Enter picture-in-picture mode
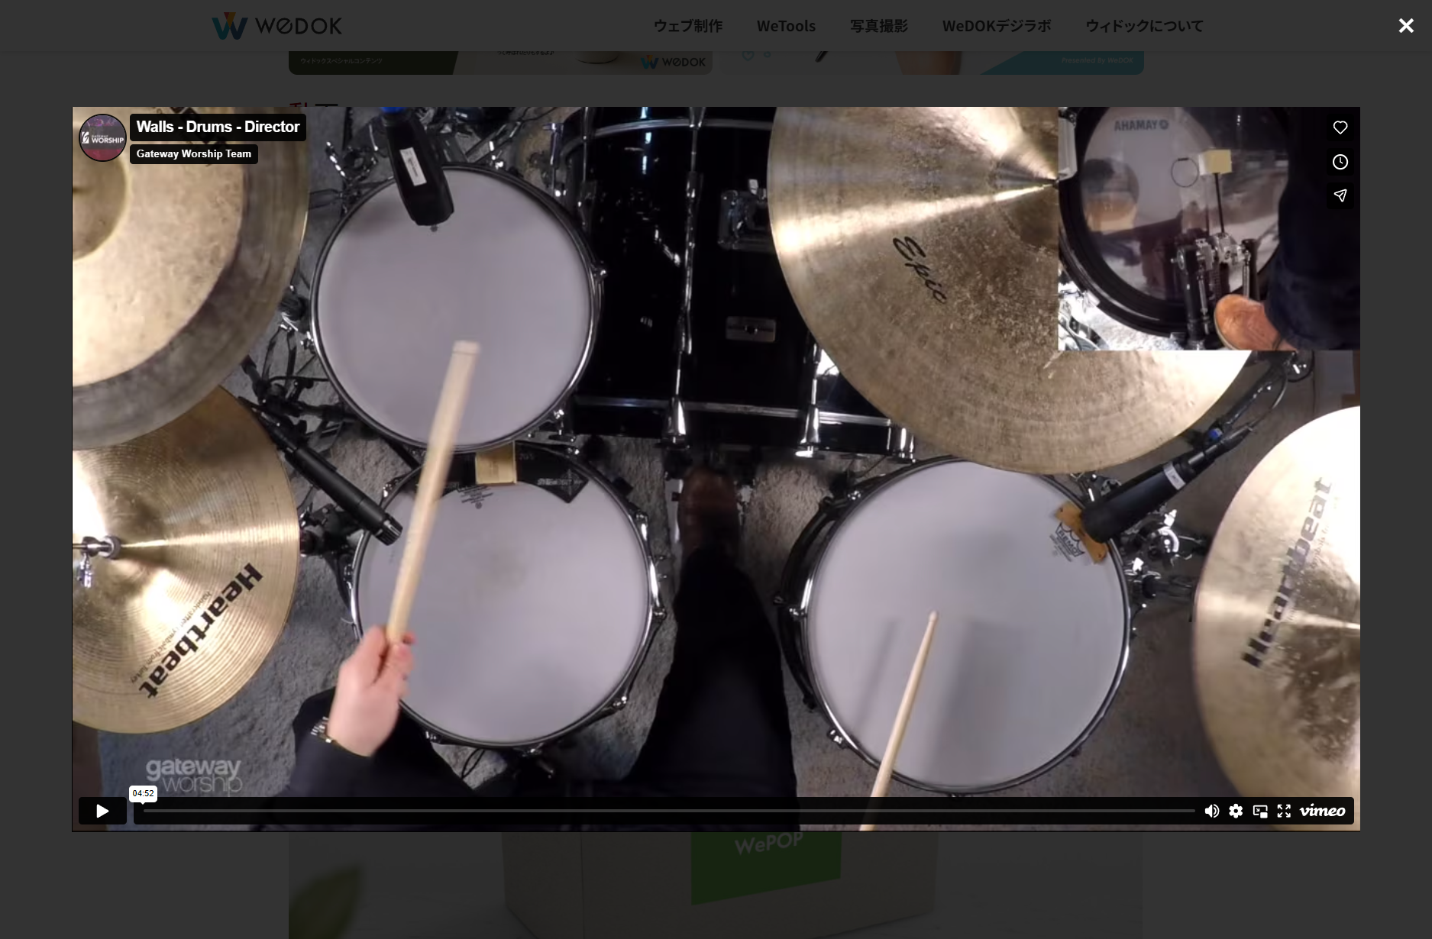 click(1260, 811)
